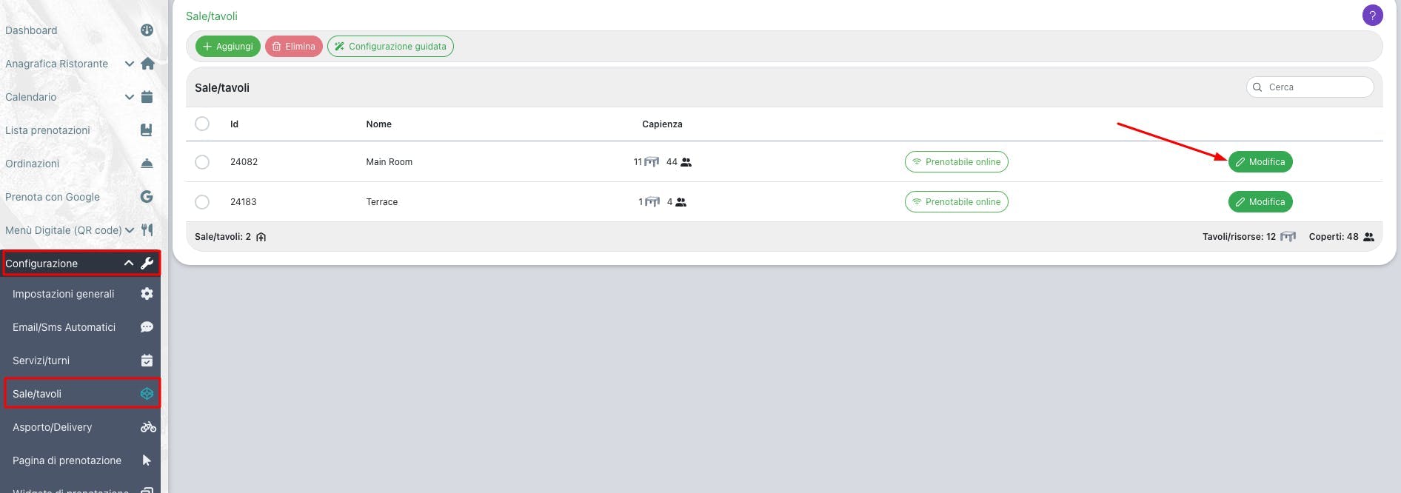Open the purple help question mark

(x=1372, y=16)
